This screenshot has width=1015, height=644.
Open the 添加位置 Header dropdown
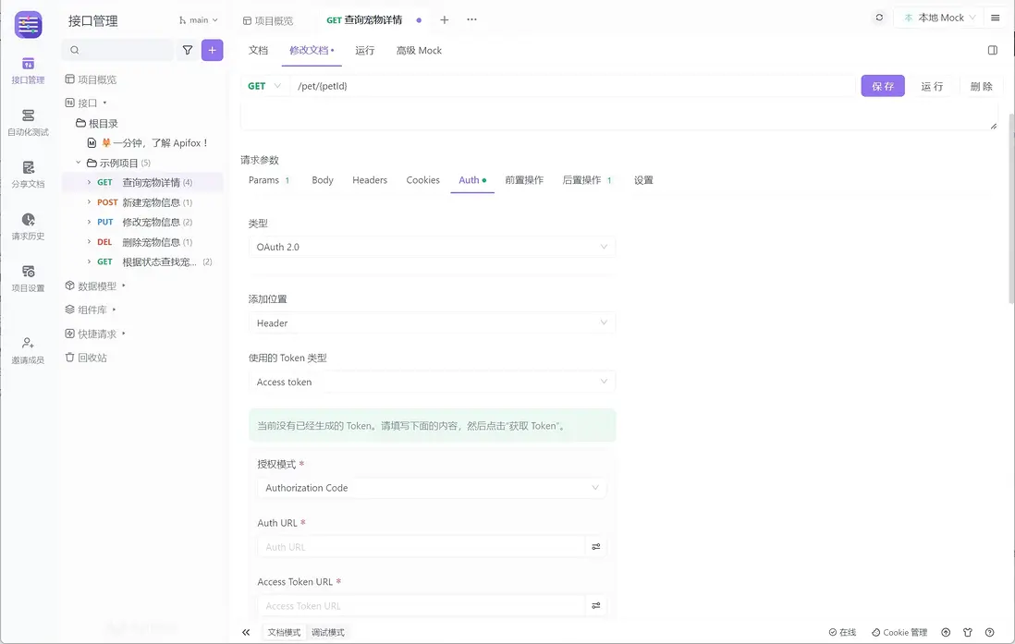pos(432,323)
